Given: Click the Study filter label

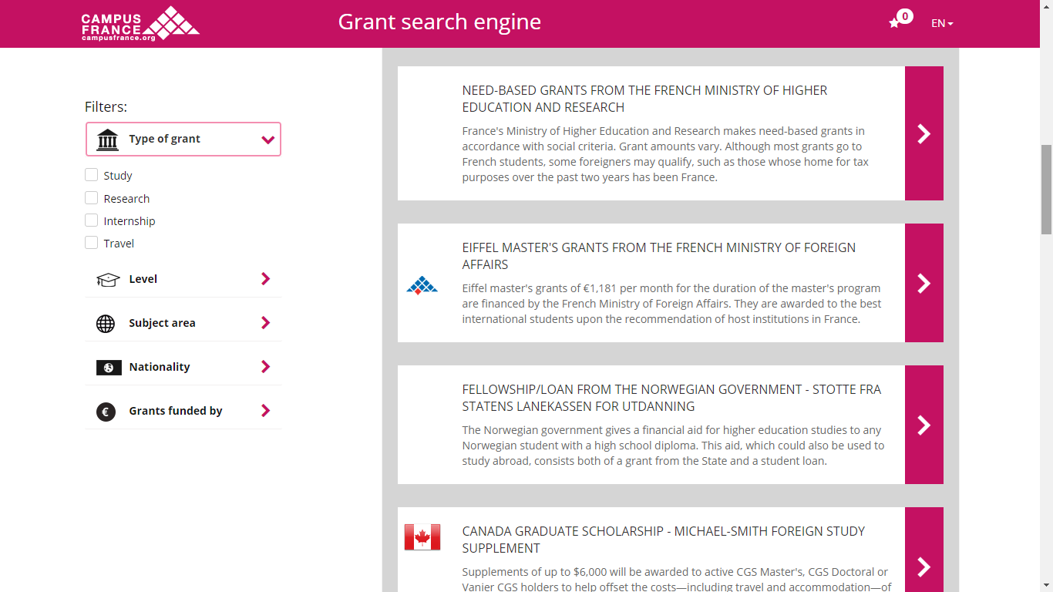Looking at the screenshot, I should pyautogui.click(x=118, y=176).
